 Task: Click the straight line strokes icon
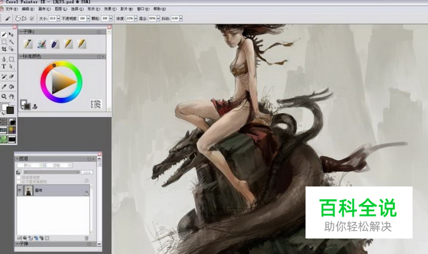24,19
